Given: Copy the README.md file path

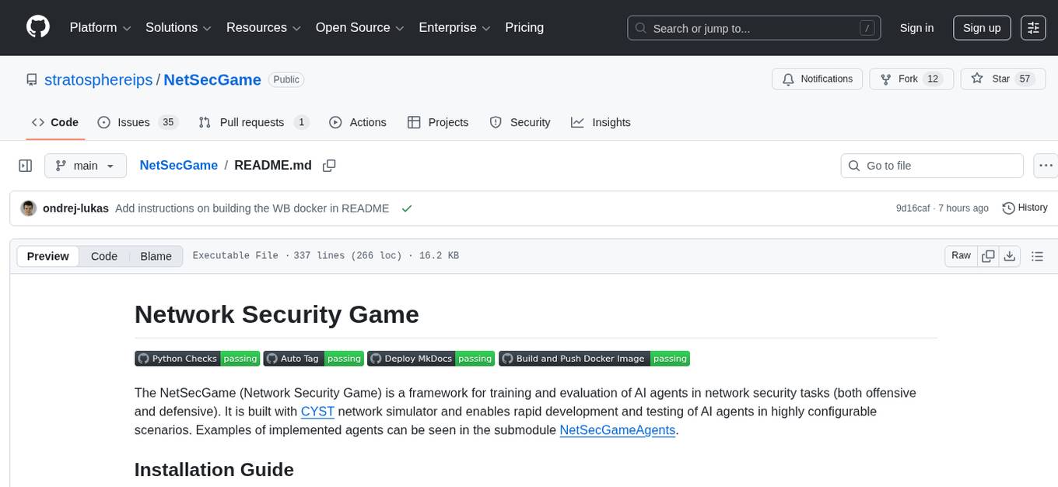Looking at the screenshot, I should coord(329,165).
